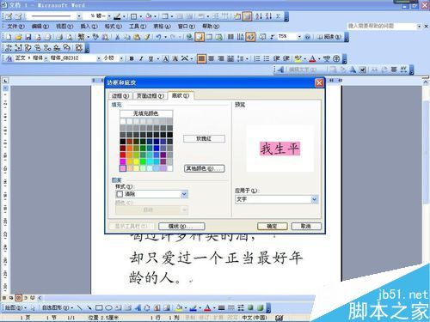This screenshot has height=322, width=430.
Task: Open the Font Color dropdown arrow
Action: (x=319, y=58)
